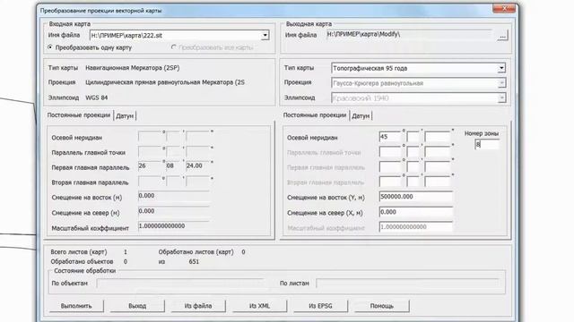This screenshot has height=322, width=574.
Task: Click output 'Осевой меридиан' minutes field
Action: (x=413, y=137)
